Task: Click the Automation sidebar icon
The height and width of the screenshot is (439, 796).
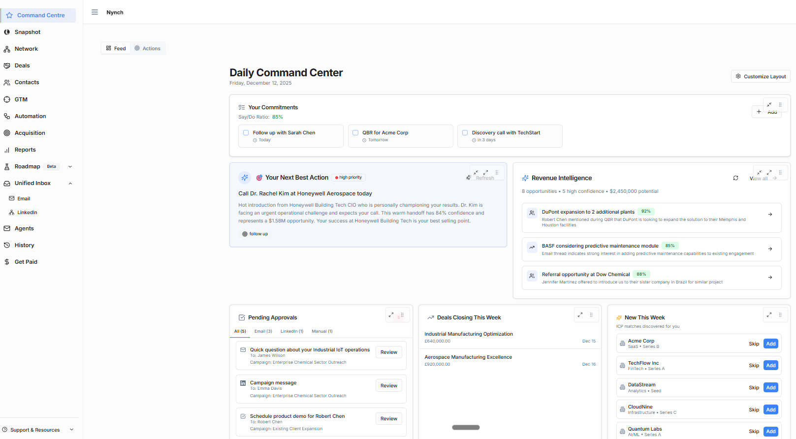Action: (x=7, y=116)
